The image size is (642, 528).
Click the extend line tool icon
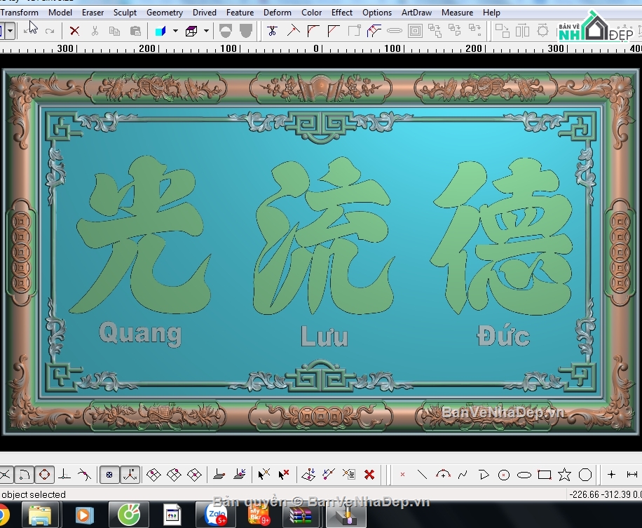pyautogui.click(x=293, y=31)
